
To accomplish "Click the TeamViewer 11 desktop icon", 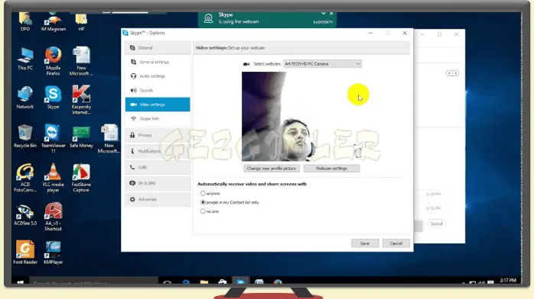I will [53, 139].
